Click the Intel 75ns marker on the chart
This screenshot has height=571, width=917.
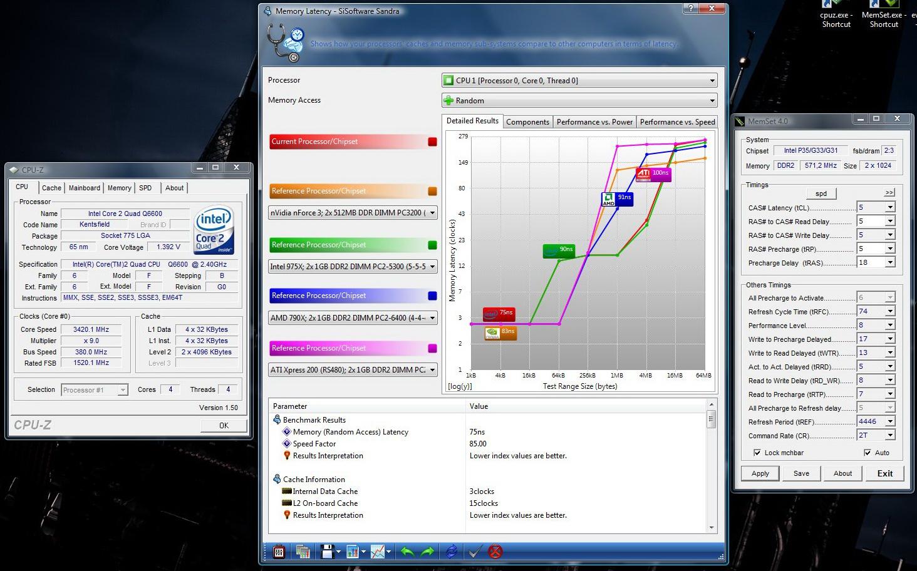499,314
